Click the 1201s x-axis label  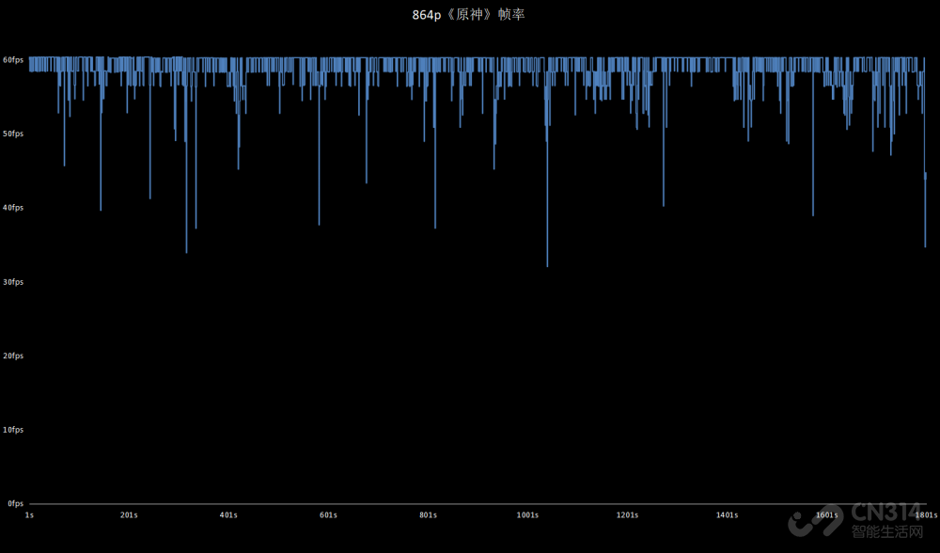(x=628, y=515)
